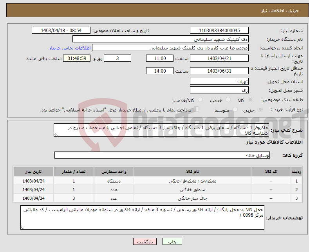
Task: Click the جزئیات اطلاعات نیاز page title
Action: (x=280, y=11)
